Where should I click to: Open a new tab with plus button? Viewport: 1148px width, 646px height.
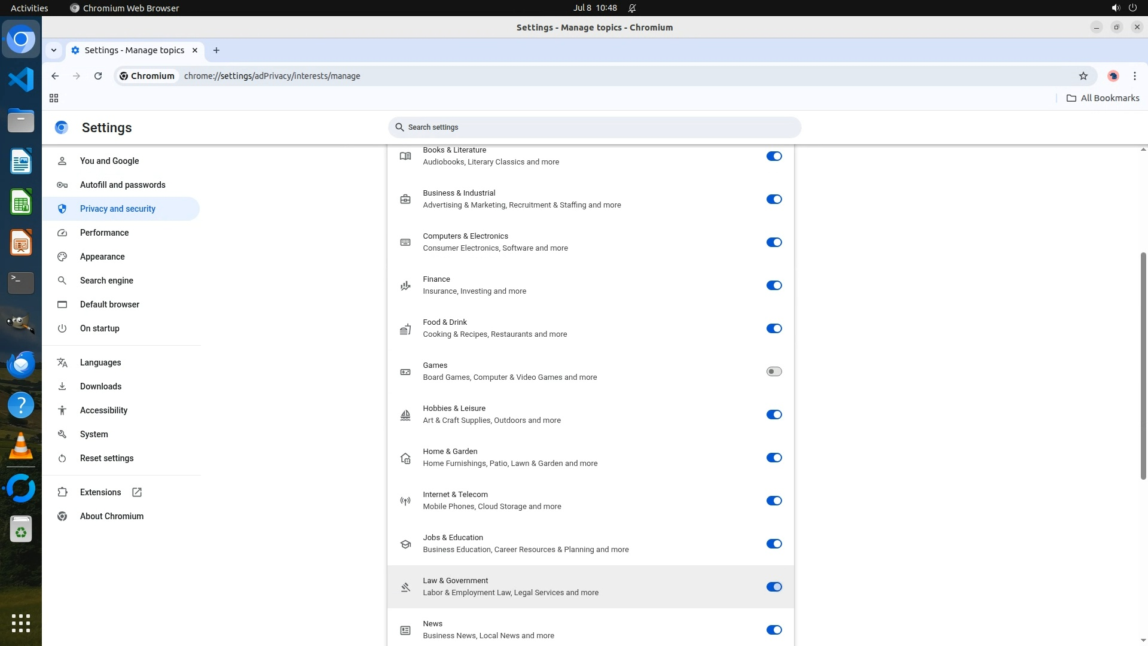click(216, 50)
